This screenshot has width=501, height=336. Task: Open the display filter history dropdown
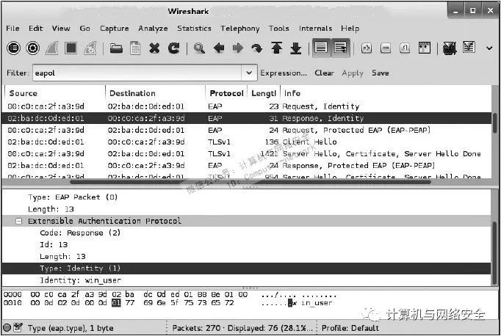point(249,73)
